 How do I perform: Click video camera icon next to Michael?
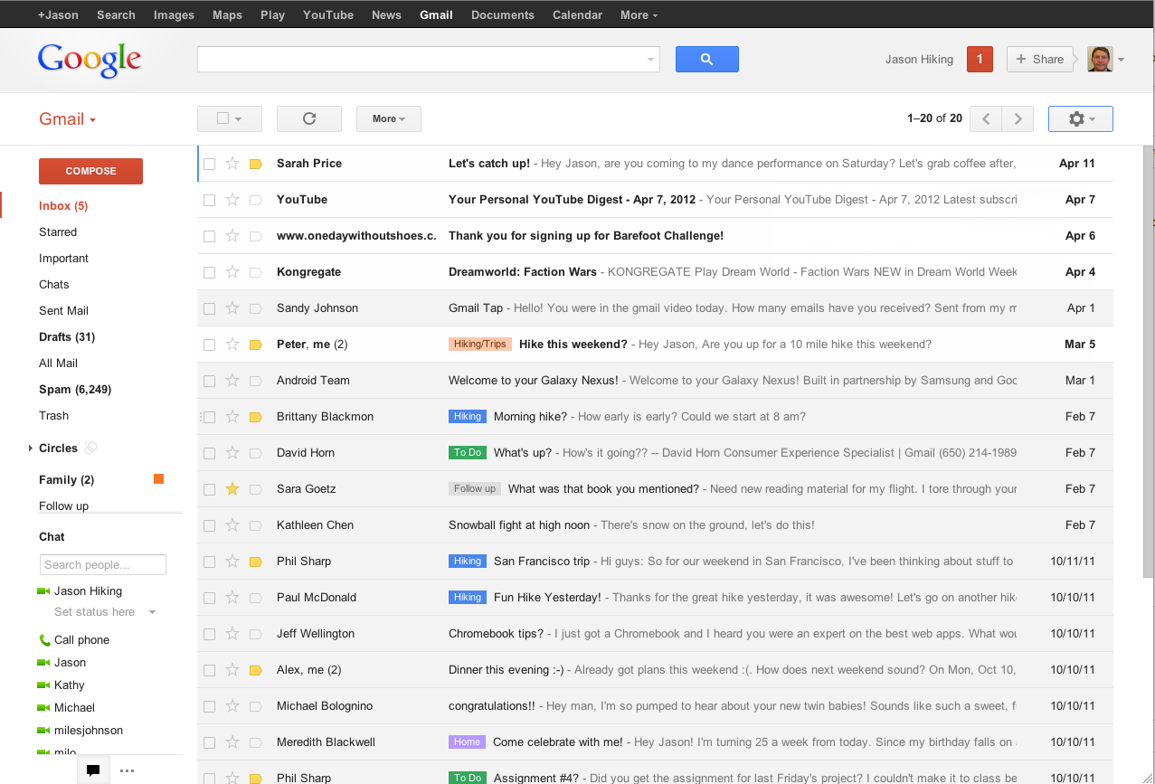click(43, 708)
